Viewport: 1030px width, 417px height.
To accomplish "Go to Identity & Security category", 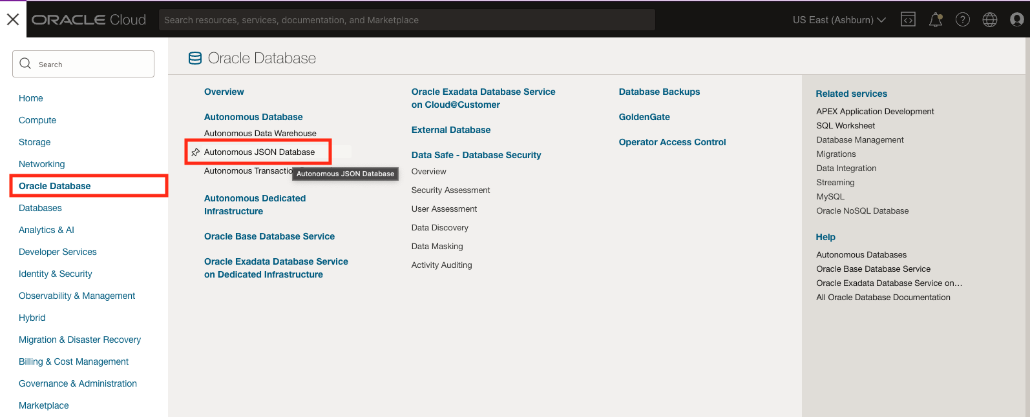I will (x=56, y=274).
